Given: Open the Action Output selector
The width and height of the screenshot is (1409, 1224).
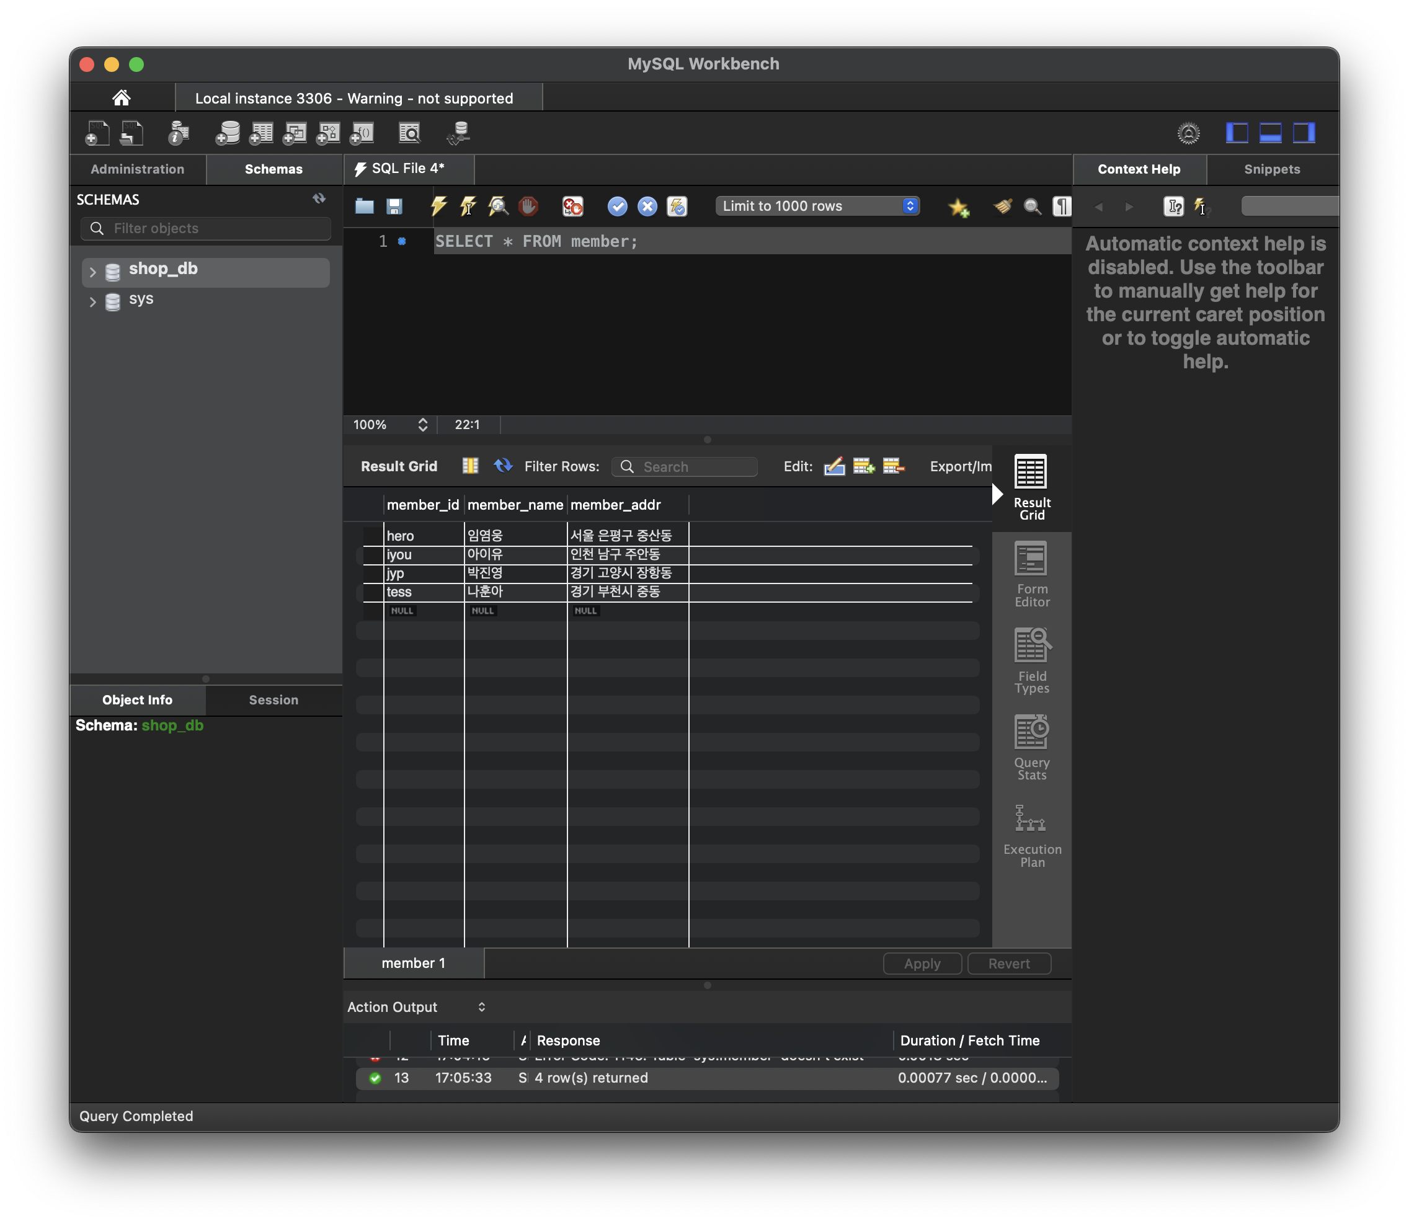Looking at the screenshot, I should point(417,1007).
